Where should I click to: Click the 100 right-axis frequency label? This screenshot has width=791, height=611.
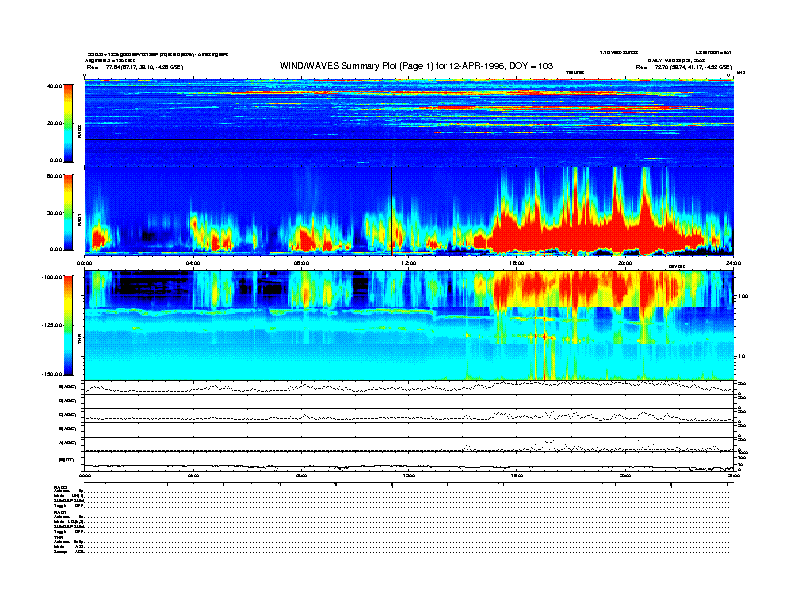pyautogui.click(x=743, y=296)
